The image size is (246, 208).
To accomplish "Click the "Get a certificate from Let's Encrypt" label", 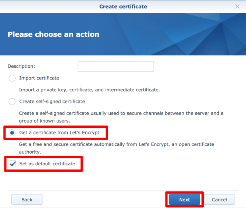I will point(59,133).
